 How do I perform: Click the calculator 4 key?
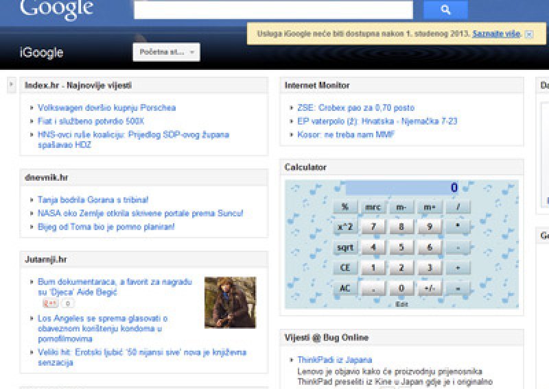point(373,248)
